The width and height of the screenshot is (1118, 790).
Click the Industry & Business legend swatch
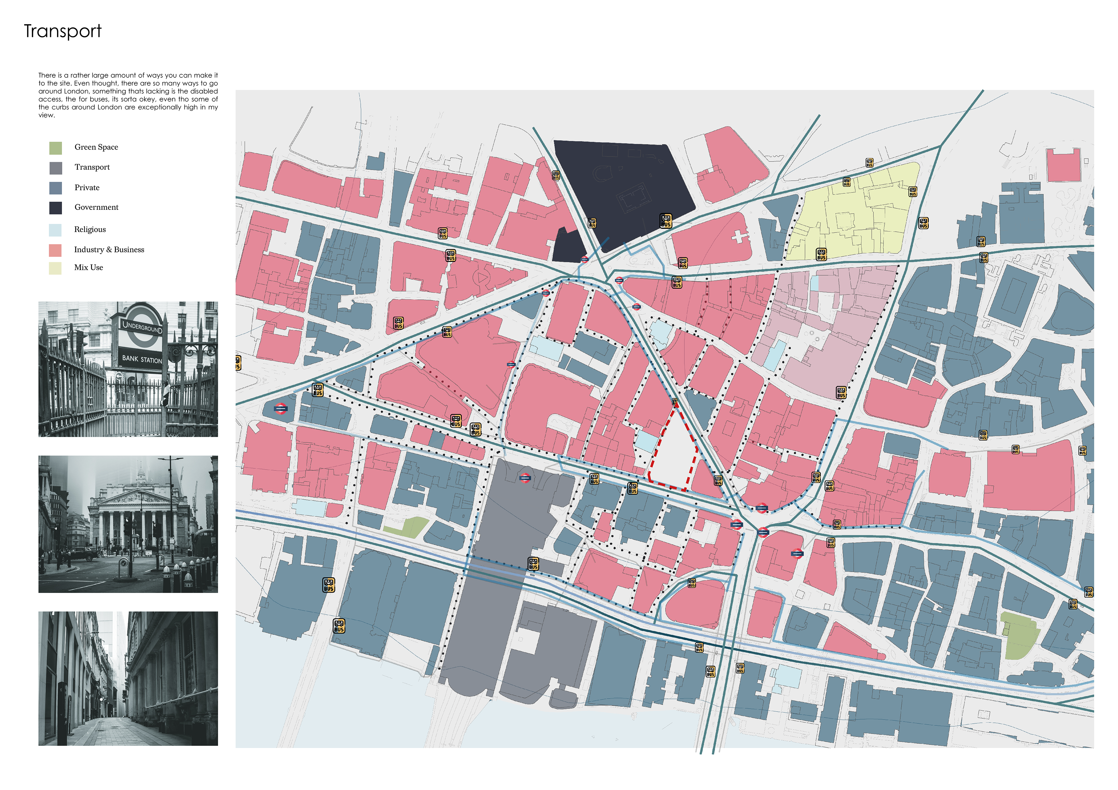[x=56, y=250]
